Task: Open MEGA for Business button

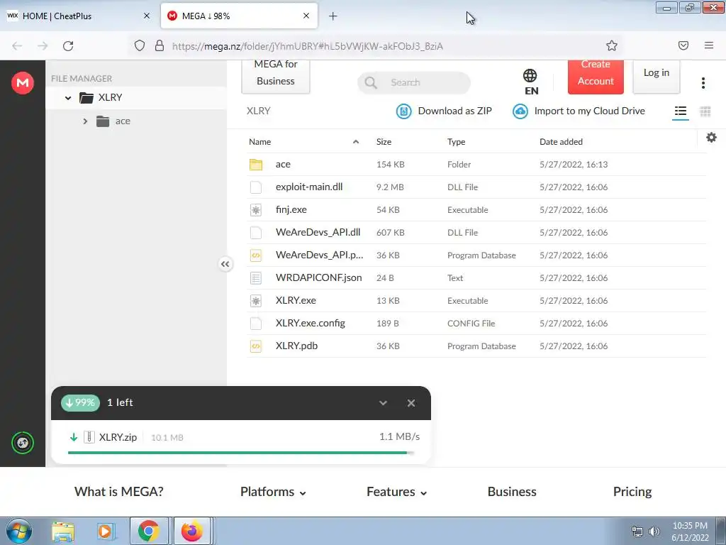Action: pos(276,77)
